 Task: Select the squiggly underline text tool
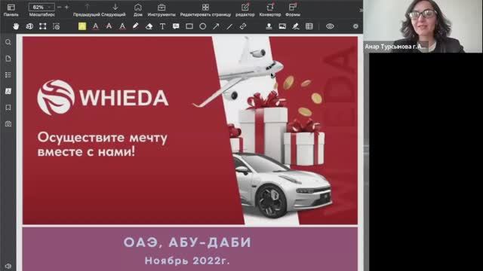pos(122,26)
